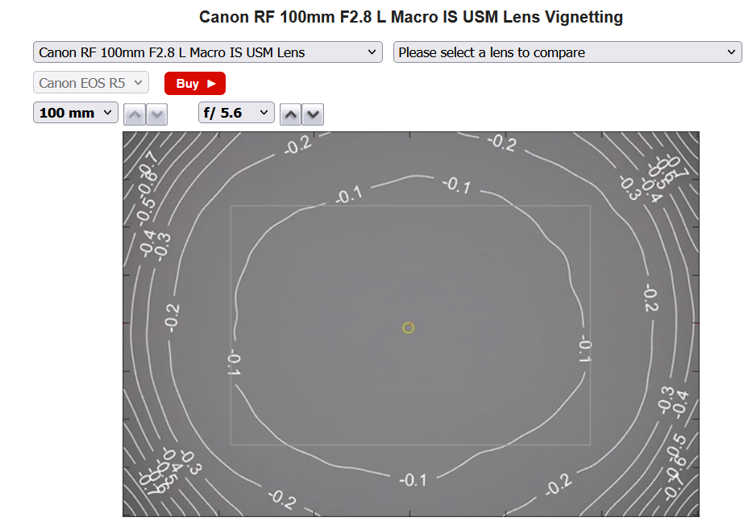Expand the 'Please select a lens to compare' dropdown
Viewport: 748px width, 530px height.
click(x=567, y=52)
